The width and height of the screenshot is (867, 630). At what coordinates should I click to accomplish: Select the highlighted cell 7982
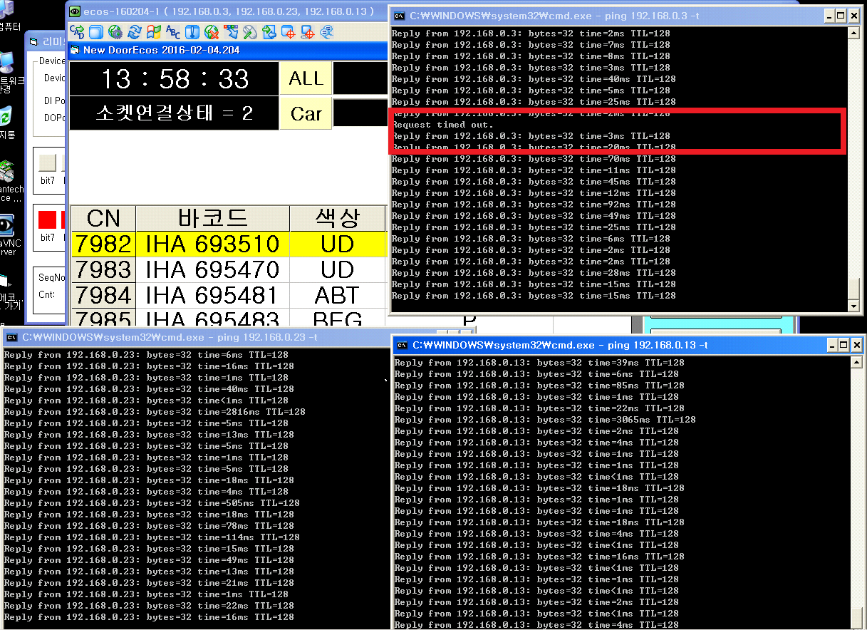(x=103, y=244)
